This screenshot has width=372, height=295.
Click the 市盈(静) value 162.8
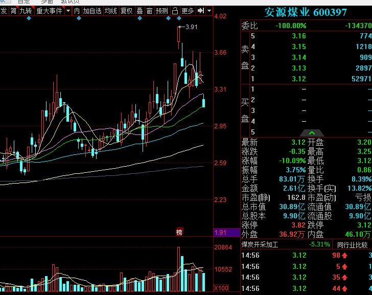click(296, 197)
